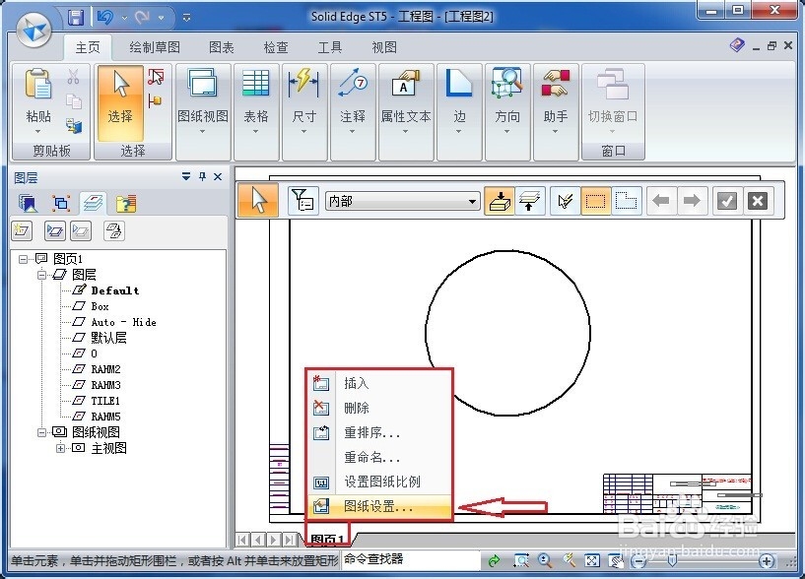Open the 内部 selection mode dropdown

(469, 200)
